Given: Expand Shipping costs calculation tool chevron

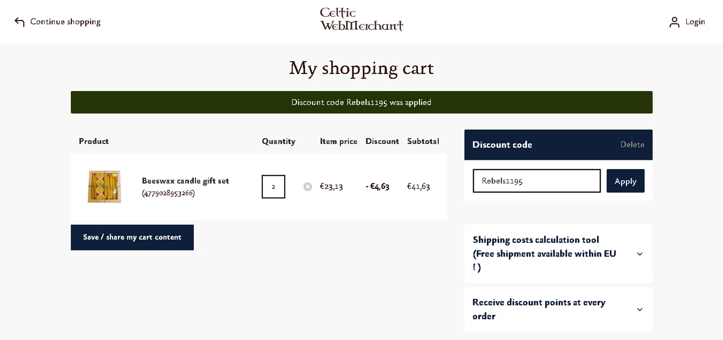Looking at the screenshot, I should coord(640,254).
